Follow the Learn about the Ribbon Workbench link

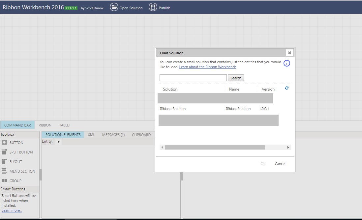point(207,67)
